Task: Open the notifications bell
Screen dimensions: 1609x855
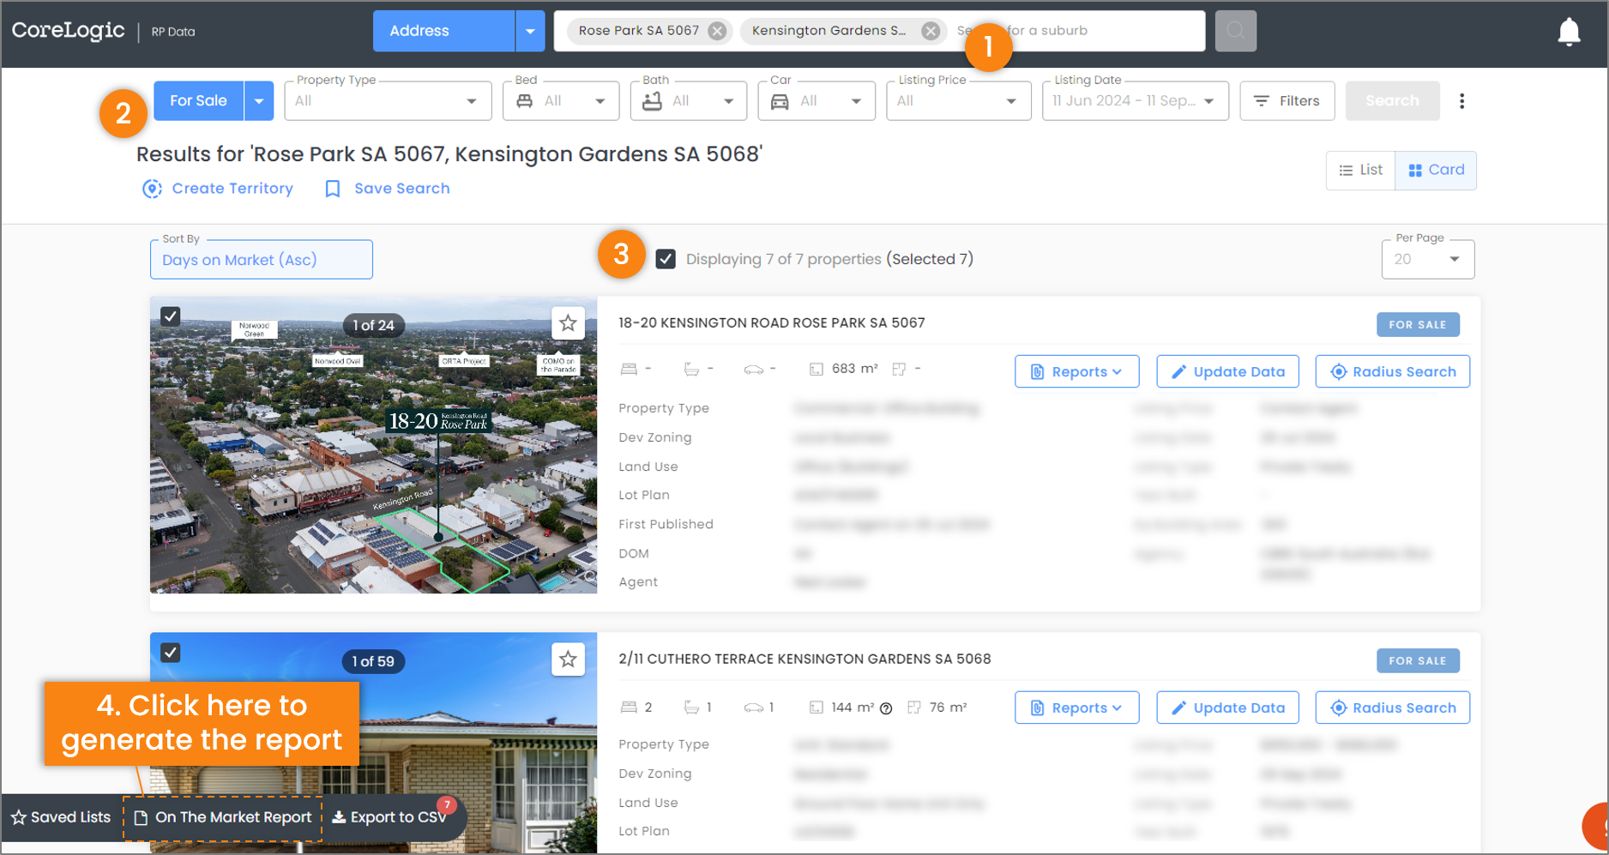Action: click(1569, 32)
